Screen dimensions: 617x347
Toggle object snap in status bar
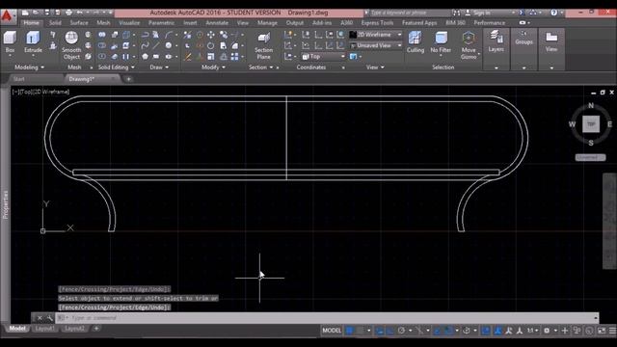pyautogui.click(x=448, y=331)
